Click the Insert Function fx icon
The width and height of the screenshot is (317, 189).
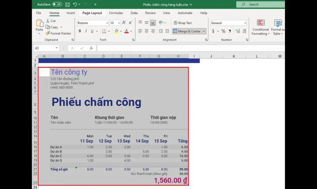(x=91, y=48)
